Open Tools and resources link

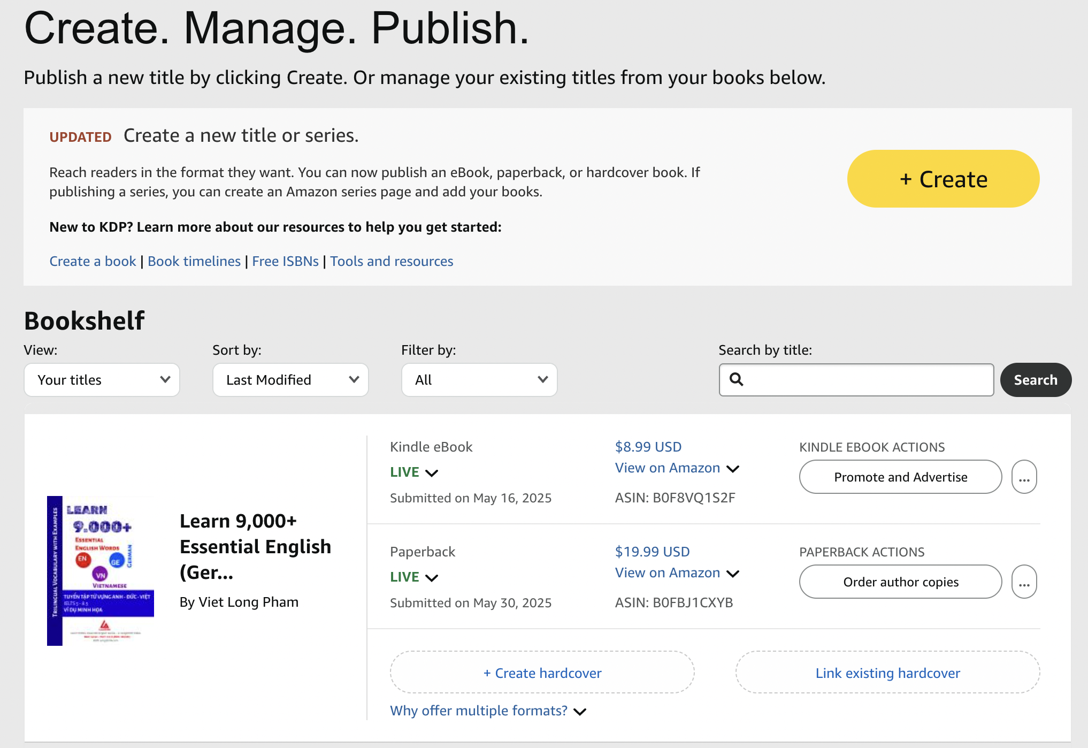[392, 261]
